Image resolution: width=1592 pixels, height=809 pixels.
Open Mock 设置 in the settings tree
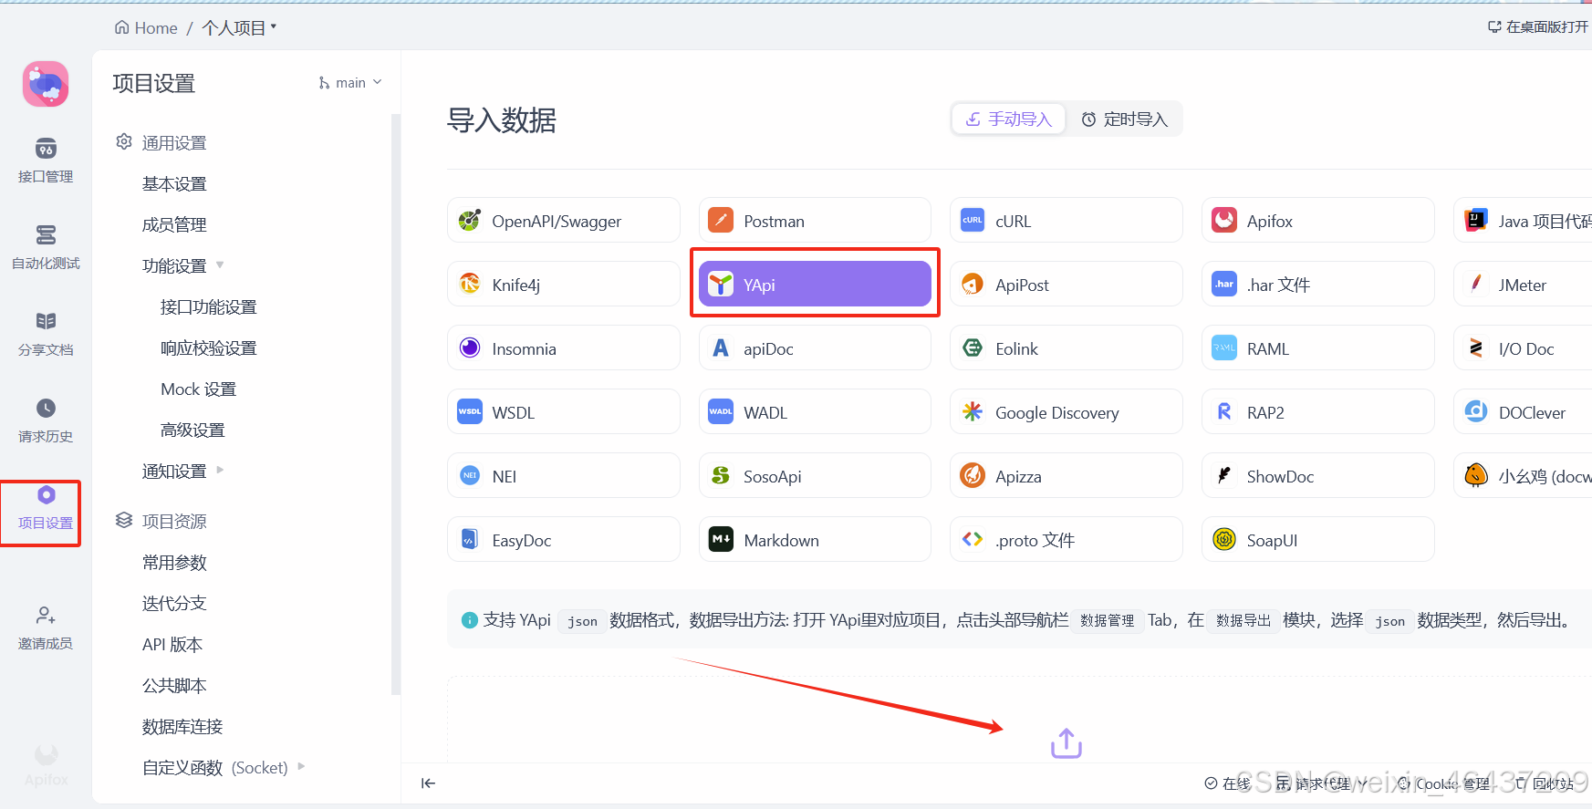click(x=199, y=389)
